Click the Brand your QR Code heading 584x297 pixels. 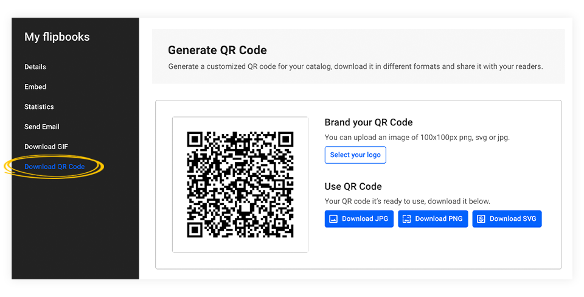click(369, 122)
